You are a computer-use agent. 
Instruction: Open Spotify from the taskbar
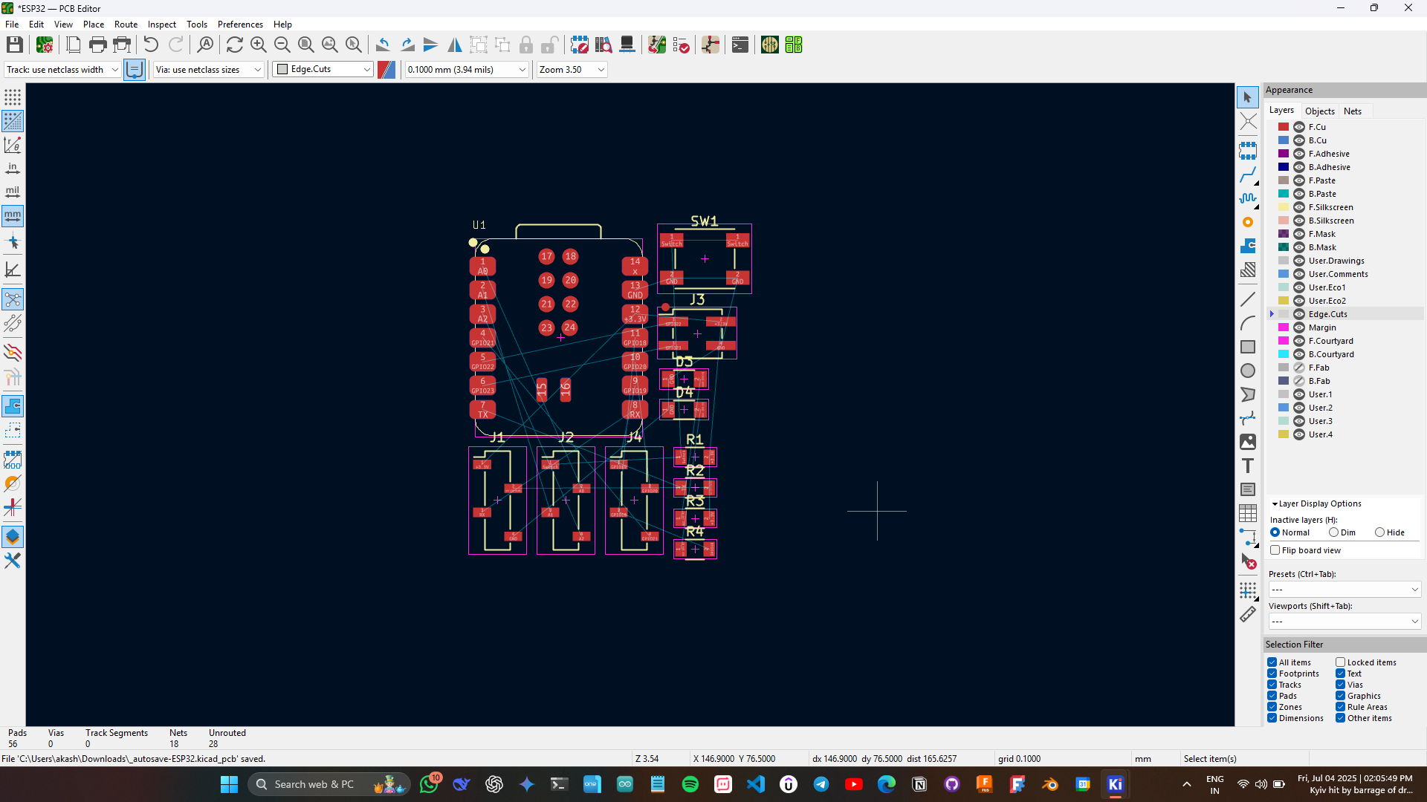tap(690, 784)
